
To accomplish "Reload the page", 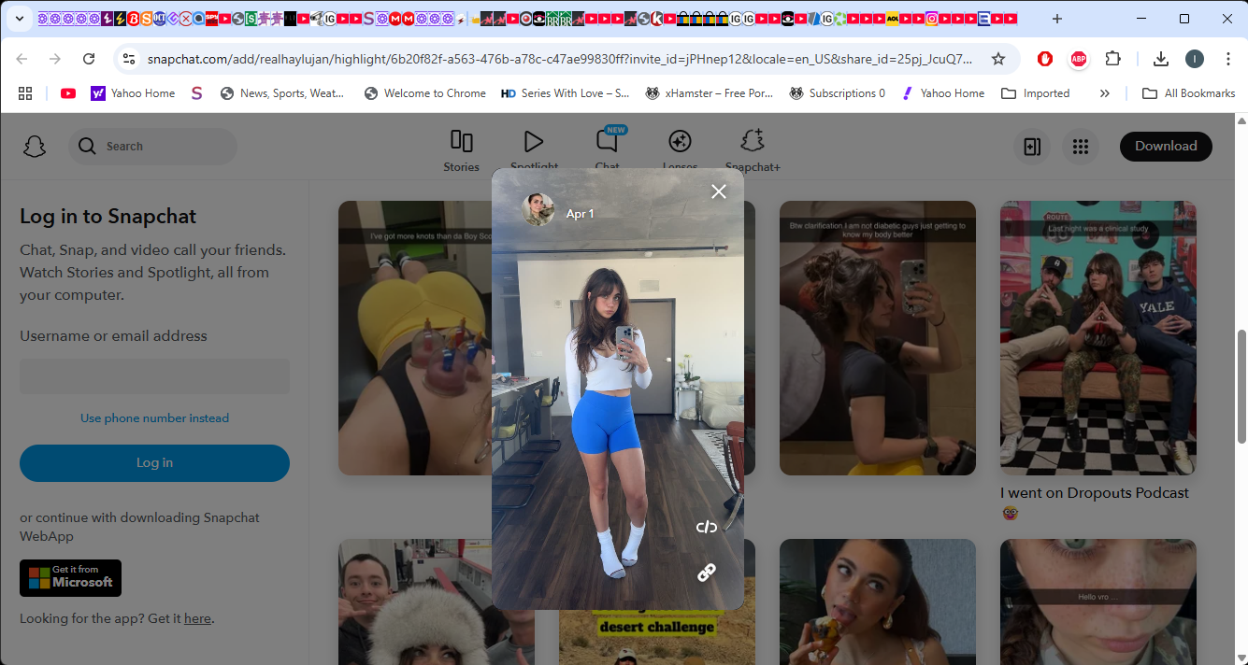I will pyautogui.click(x=89, y=59).
